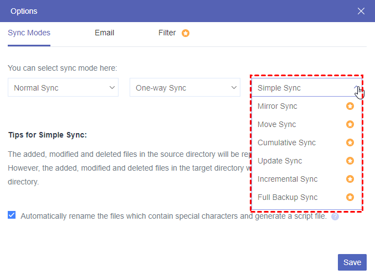Image resolution: width=375 pixels, height=280 pixels.
Task: Click the premium star icon beside Mirror Sync
Action: tap(350, 106)
